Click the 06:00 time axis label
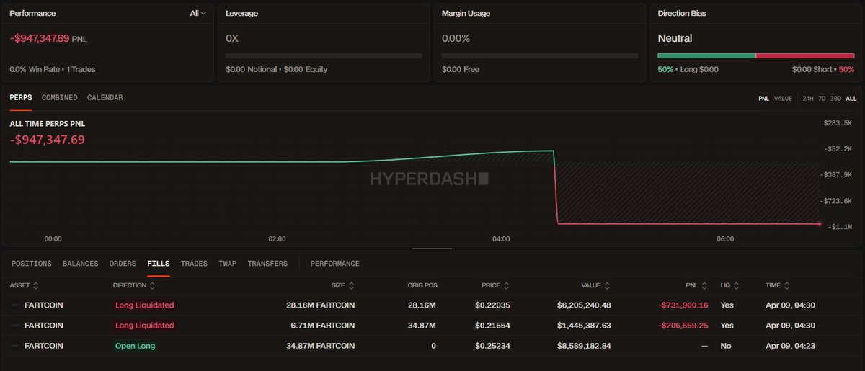This screenshot has height=371, width=865. click(725, 238)
